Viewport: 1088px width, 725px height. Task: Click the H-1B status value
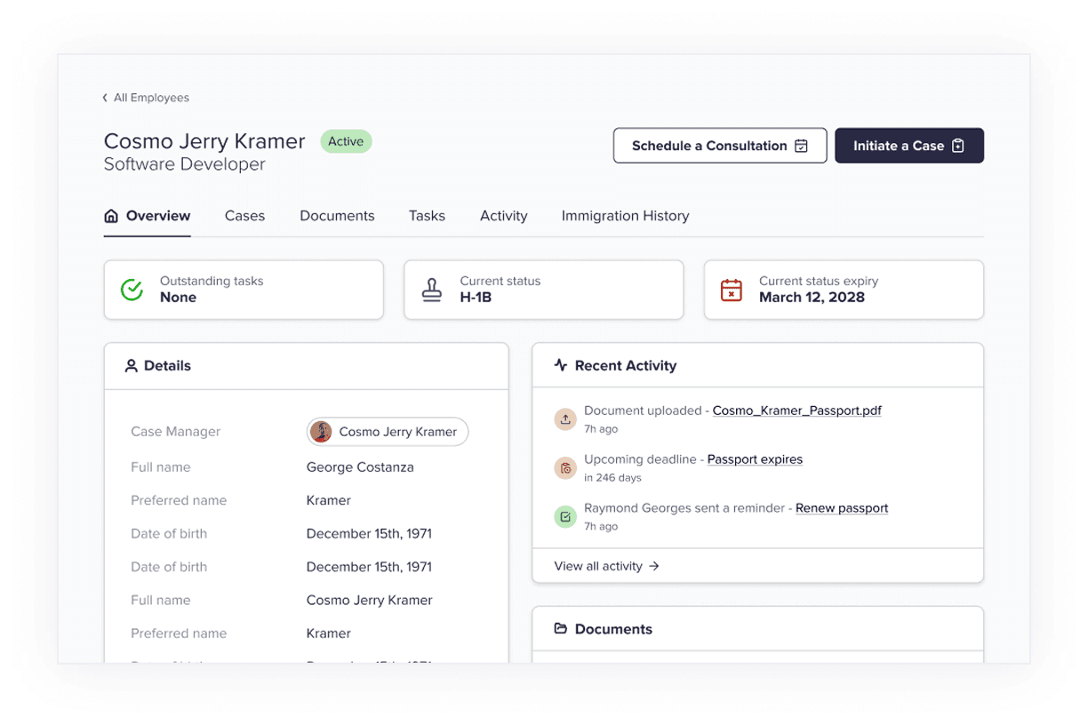476,298
